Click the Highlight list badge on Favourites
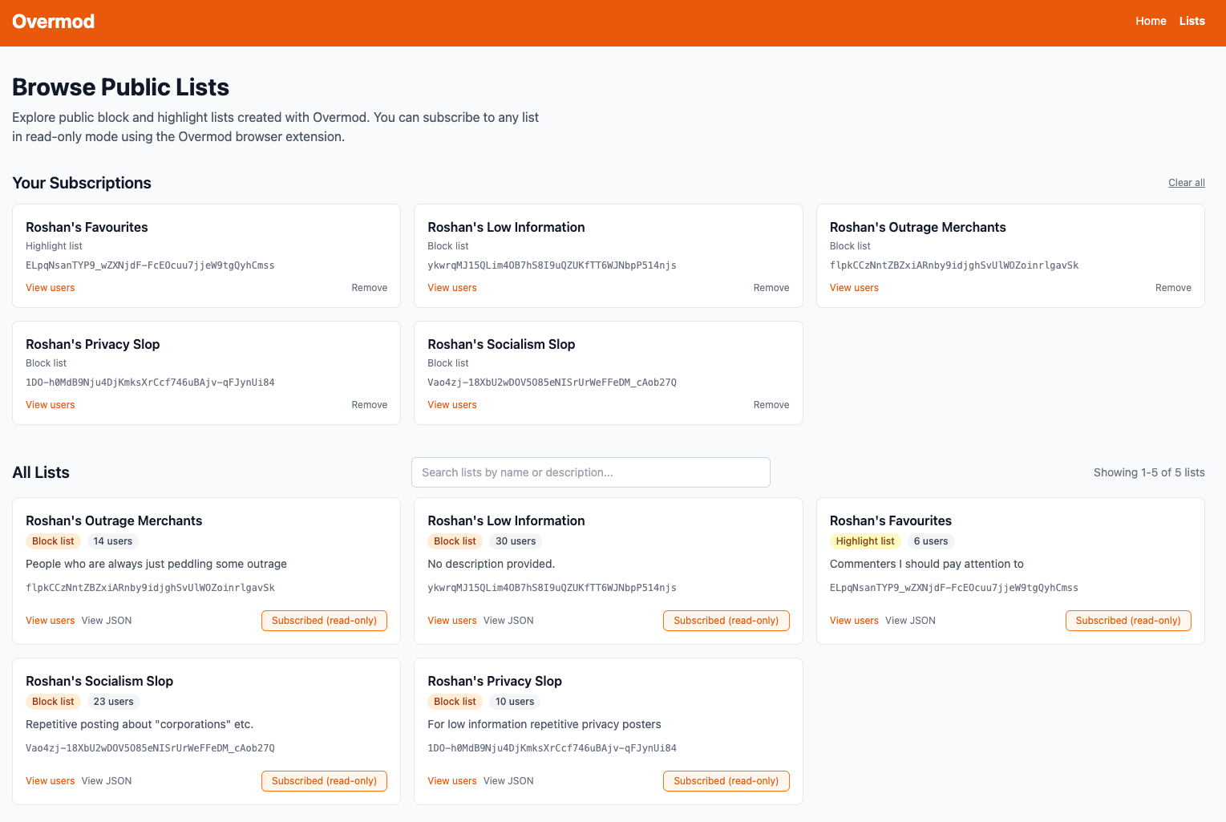Viewport: 1226px width, 822px height. coord(864,541)
